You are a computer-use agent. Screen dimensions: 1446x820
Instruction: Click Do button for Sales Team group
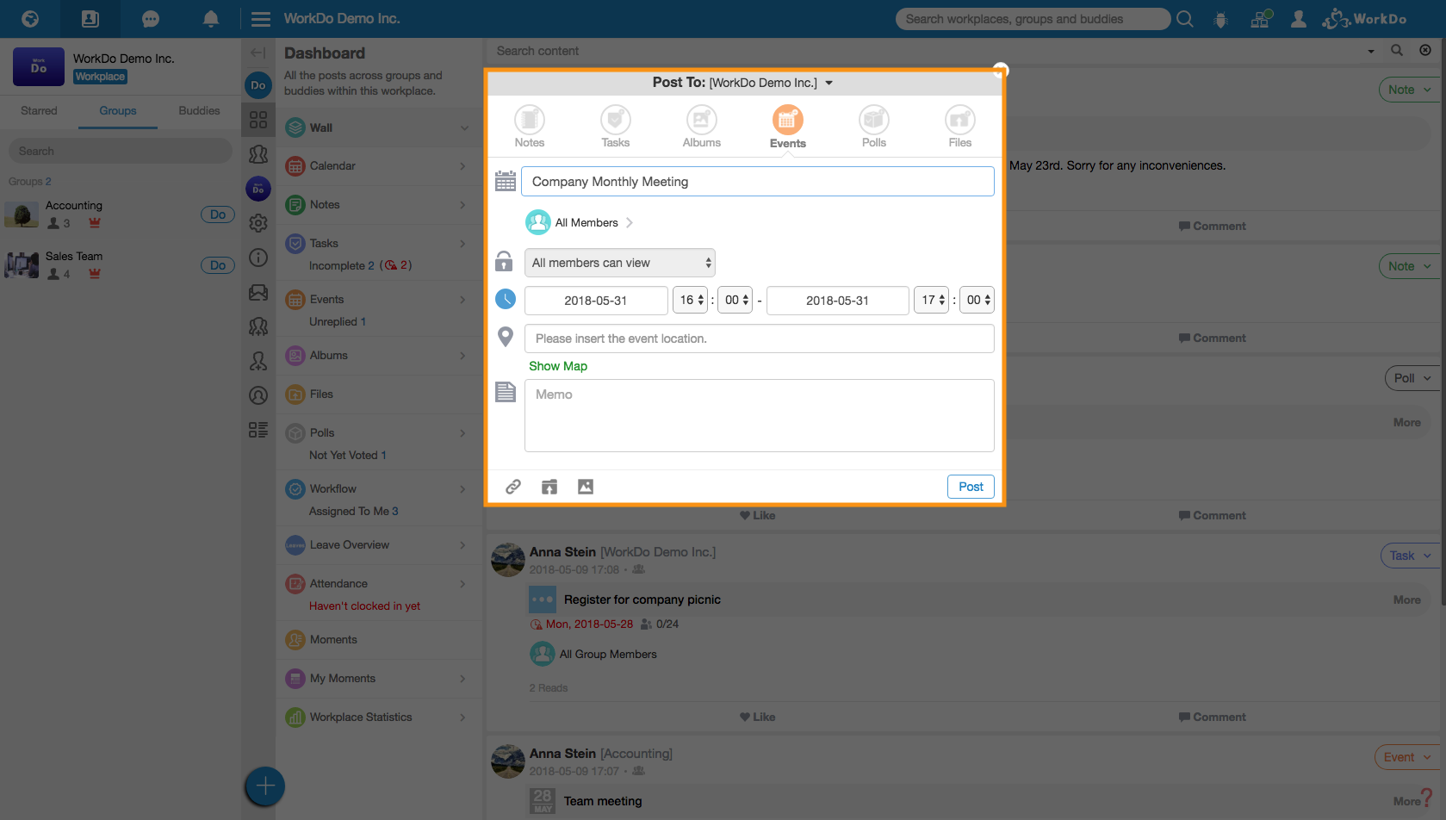tap(218, 265)
